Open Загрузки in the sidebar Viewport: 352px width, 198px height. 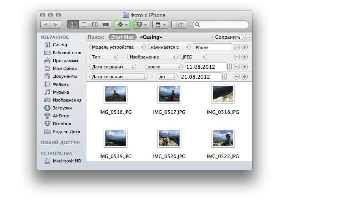(62, 108)
